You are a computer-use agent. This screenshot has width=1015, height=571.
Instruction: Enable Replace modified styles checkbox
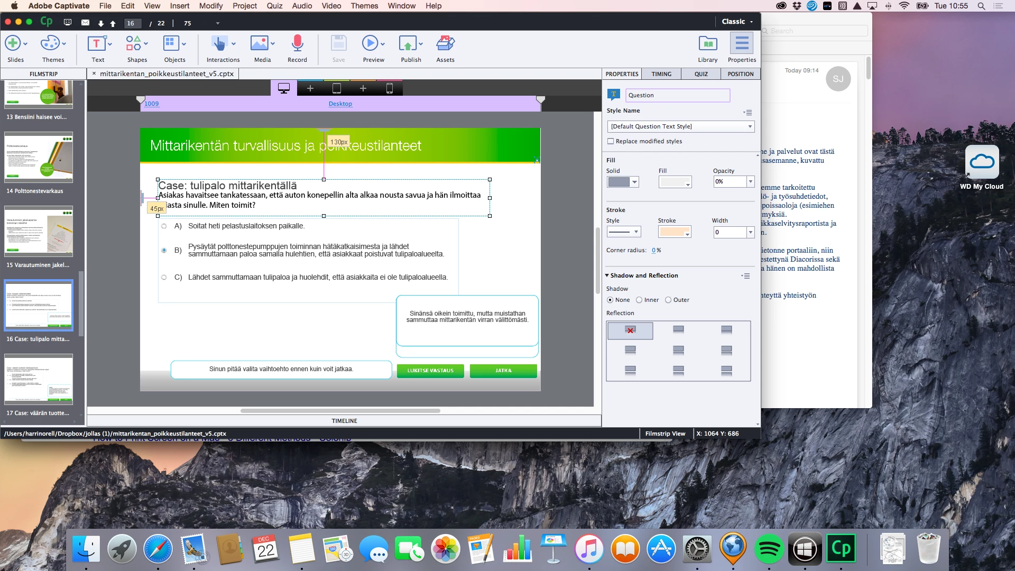(x=611, y=141)
